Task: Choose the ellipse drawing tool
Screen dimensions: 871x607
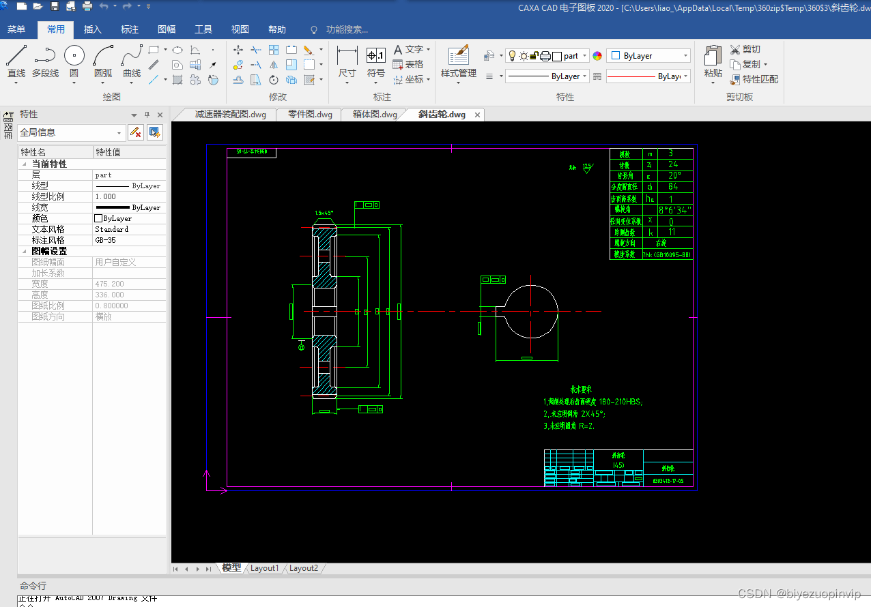Action: (x=177, y=50)
